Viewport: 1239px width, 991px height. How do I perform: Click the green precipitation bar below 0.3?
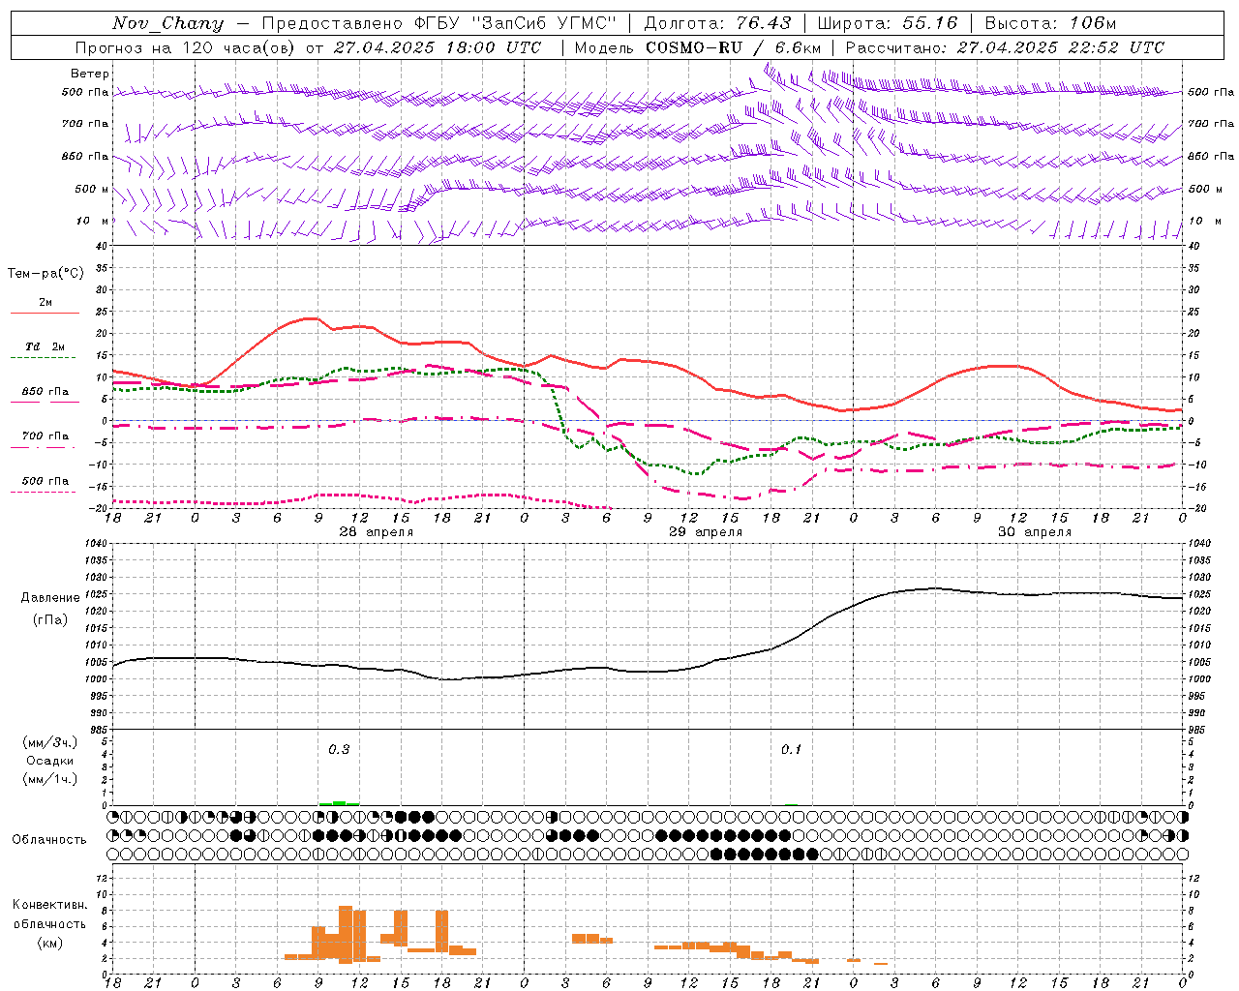[339, 803]
